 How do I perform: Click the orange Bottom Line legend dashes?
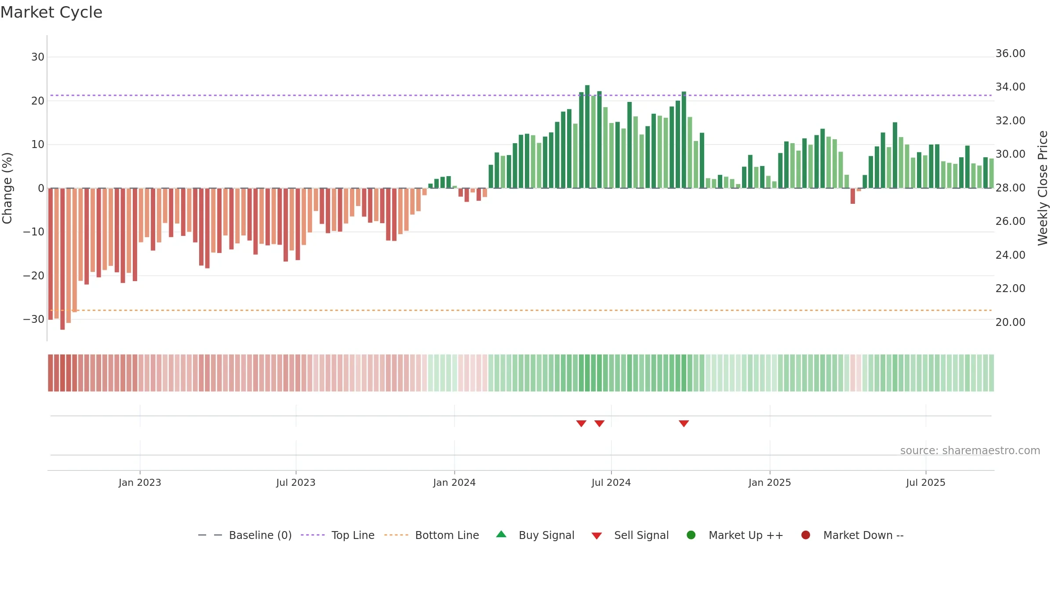396,535
